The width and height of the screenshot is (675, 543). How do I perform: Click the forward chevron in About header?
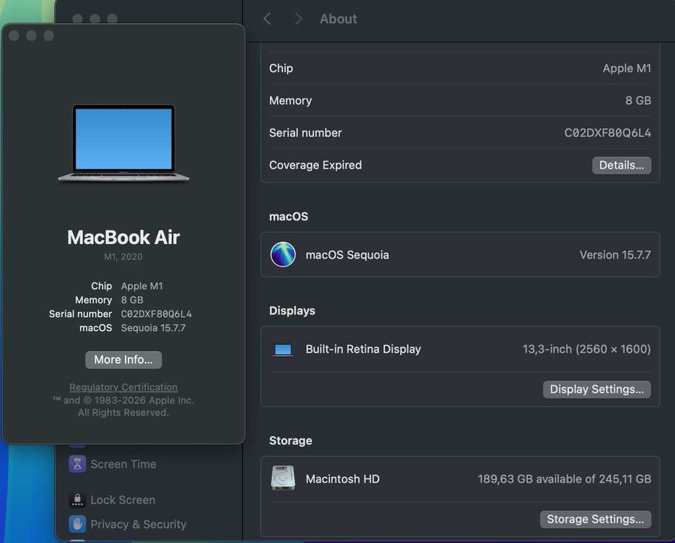pyautogui.click(x=298, y=19)
